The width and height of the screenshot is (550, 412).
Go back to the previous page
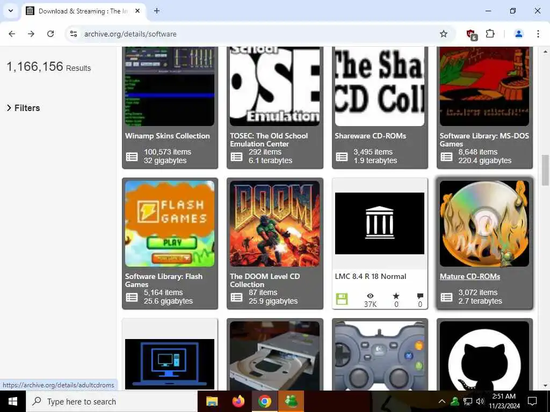click(12, 34)
